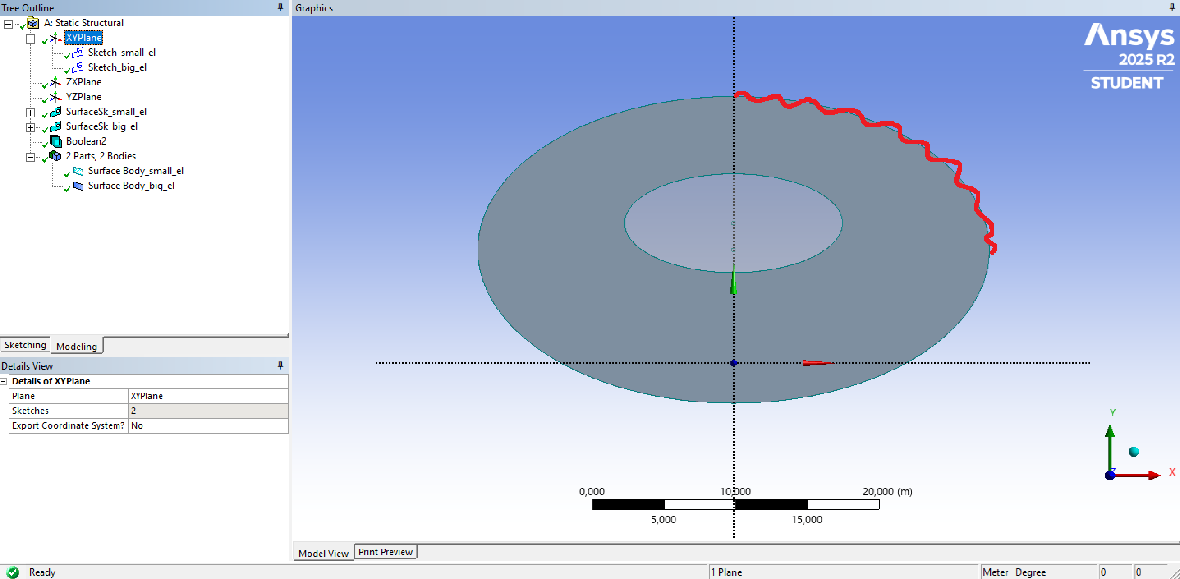Click the scale ruler bar
Viewport: 1180px width, 579px height.
(x=736, y=504)
